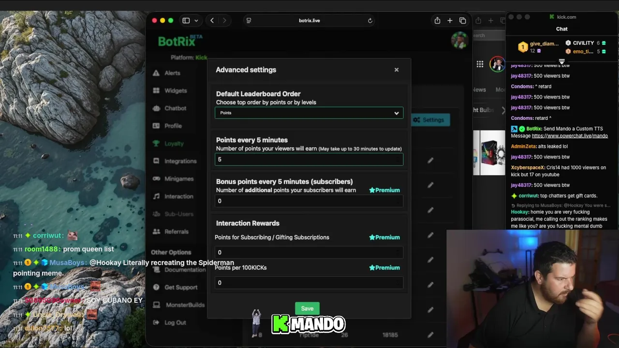Open Chatbot in the BotRix sidebar
619x348 pixels.
point(175,108)
